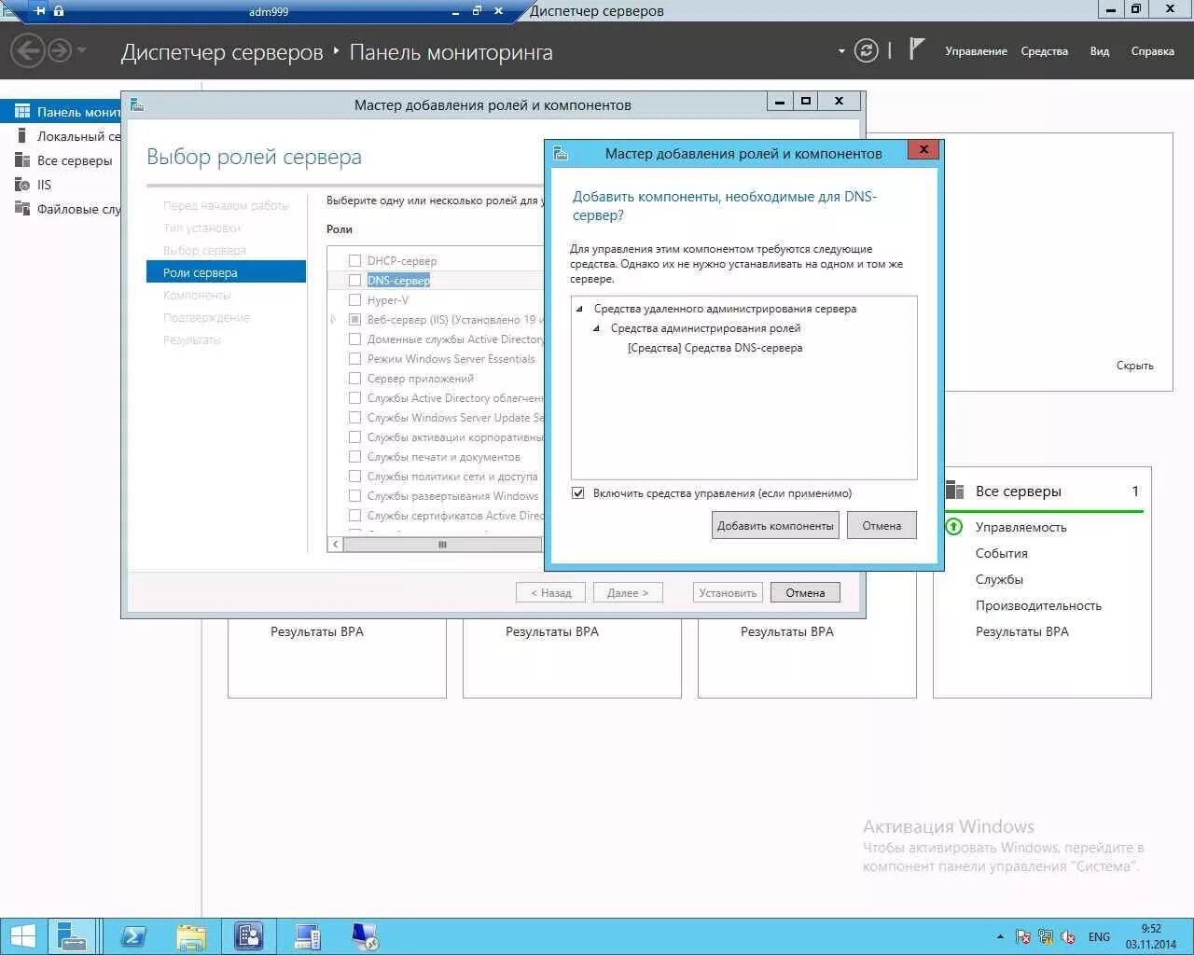The width and height of the screenshot is (1194, 955).
Task: Click Отмена in the roles wizard
Action: tap(805, 593)
